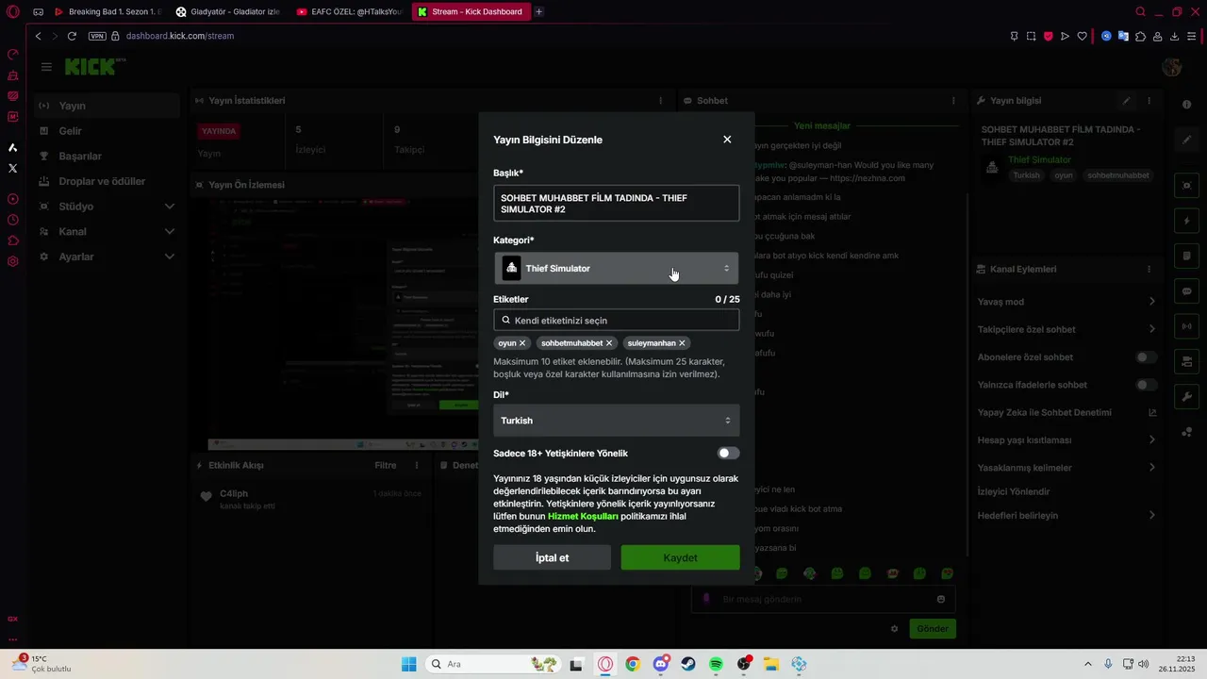
Task: Click pencil edit icon in Yayın bilgisi header
Action: click(1126, 101)
